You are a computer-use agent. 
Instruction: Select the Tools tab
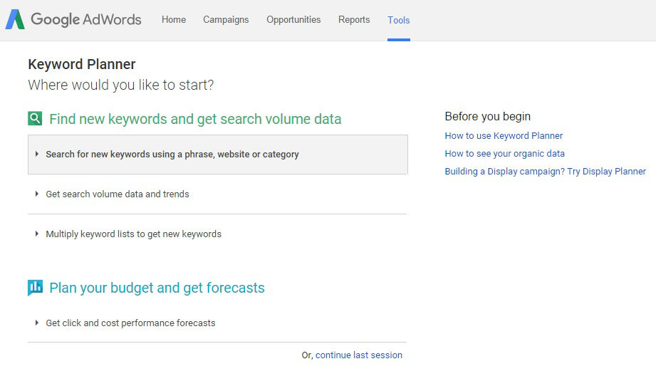click(399, 20)
